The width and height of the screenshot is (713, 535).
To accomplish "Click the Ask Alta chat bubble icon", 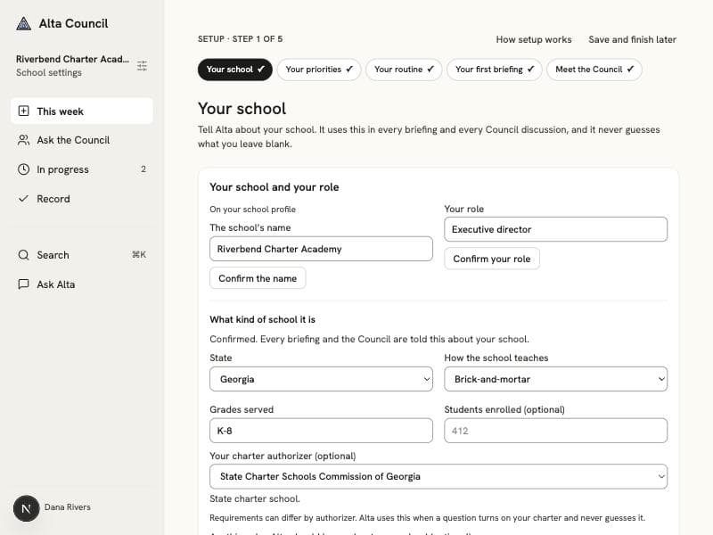I will 24,284.
